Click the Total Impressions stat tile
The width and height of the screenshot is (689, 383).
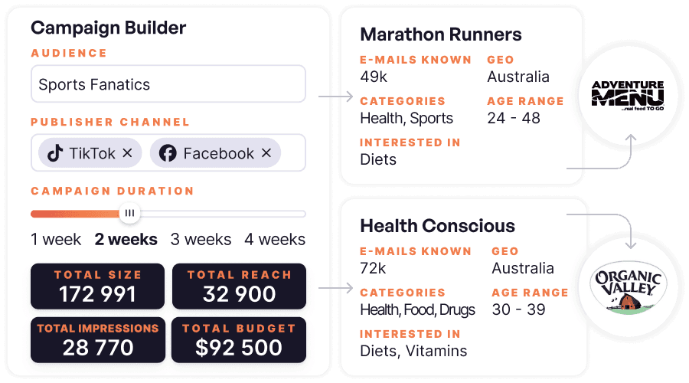98,339
